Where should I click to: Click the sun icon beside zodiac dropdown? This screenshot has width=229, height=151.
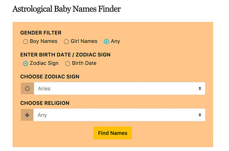tap(27, 88)
